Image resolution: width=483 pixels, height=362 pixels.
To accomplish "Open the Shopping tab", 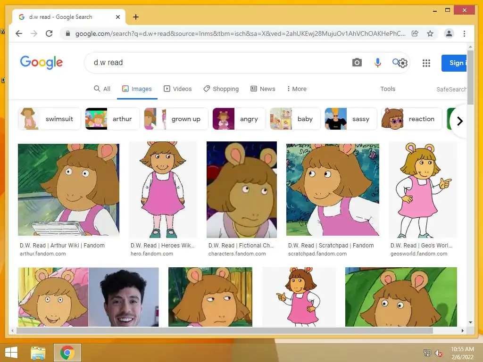I will 221,89.
